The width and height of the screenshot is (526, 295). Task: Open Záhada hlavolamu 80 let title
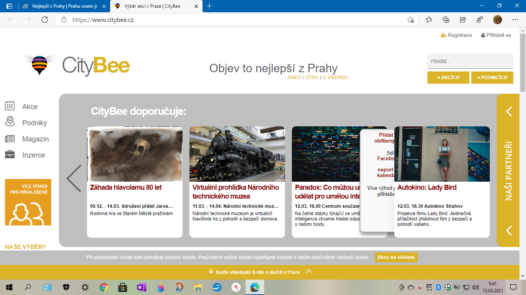click(x=126, y=187)
